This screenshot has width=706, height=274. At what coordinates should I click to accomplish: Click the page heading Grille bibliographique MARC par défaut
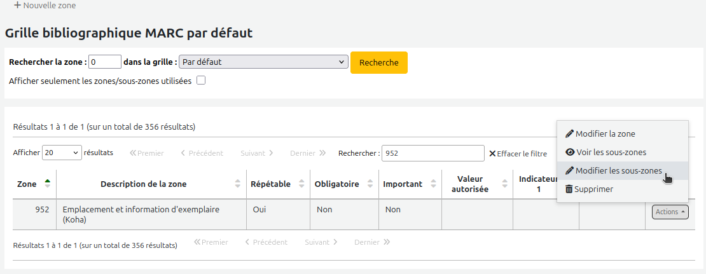pos(128,33)
